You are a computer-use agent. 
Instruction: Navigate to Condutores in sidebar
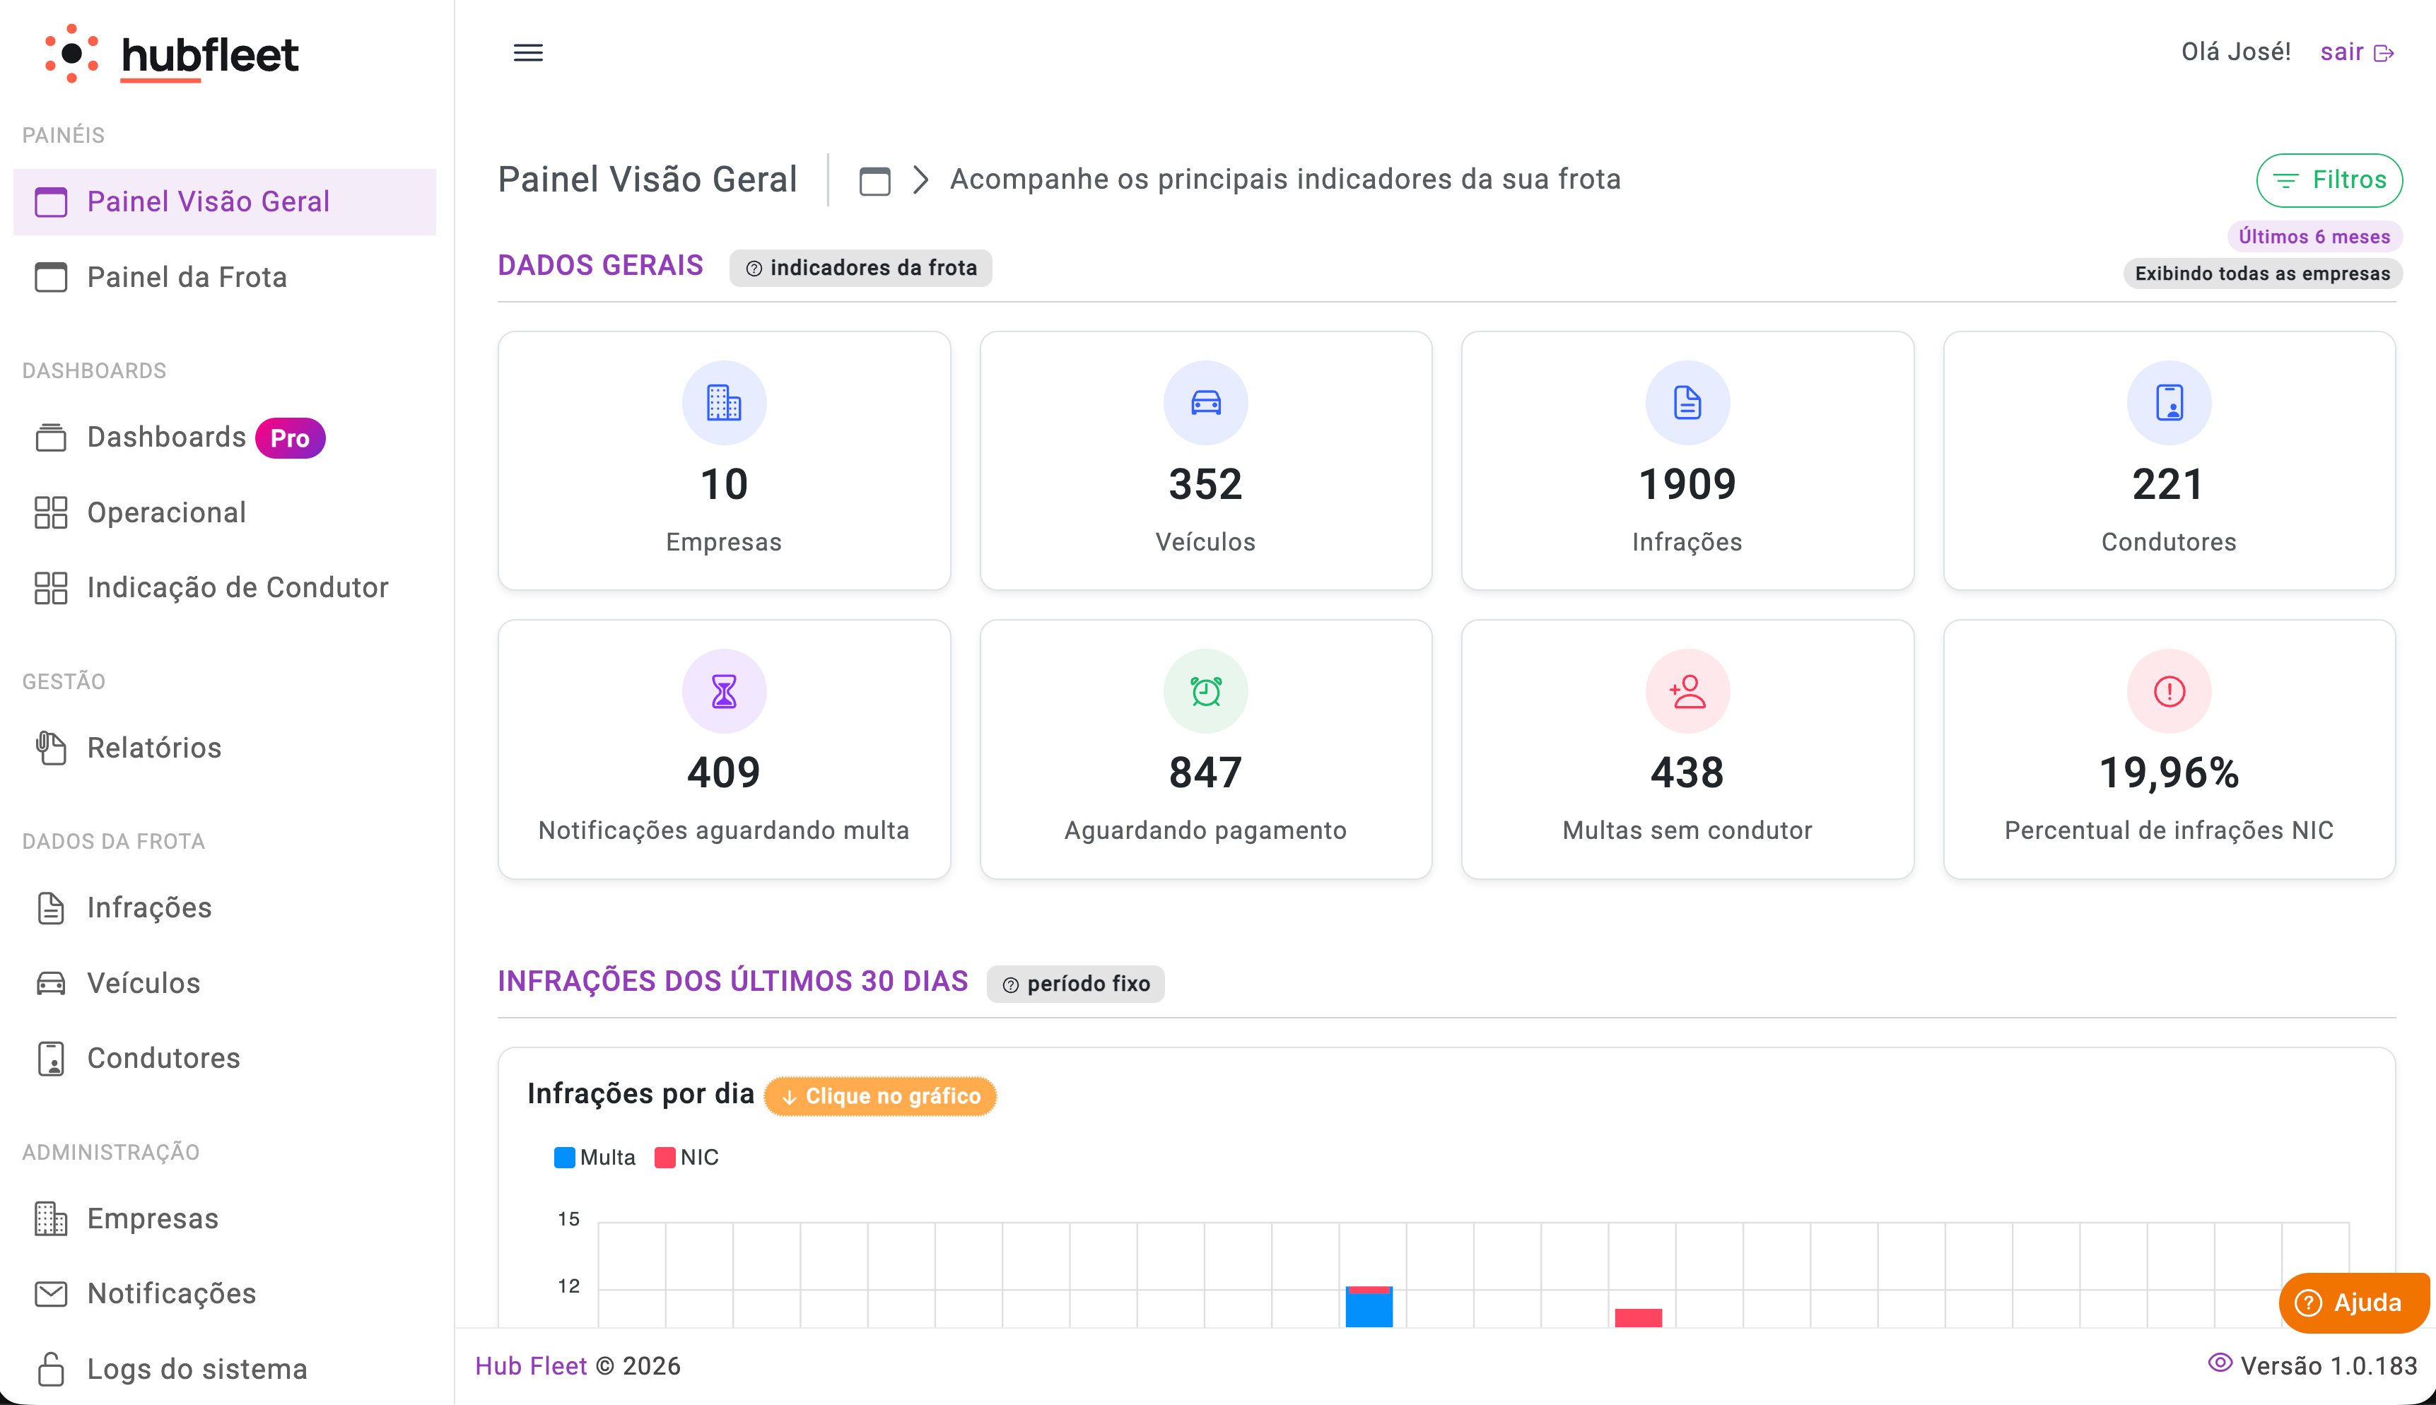click(x=225, y=1059)
